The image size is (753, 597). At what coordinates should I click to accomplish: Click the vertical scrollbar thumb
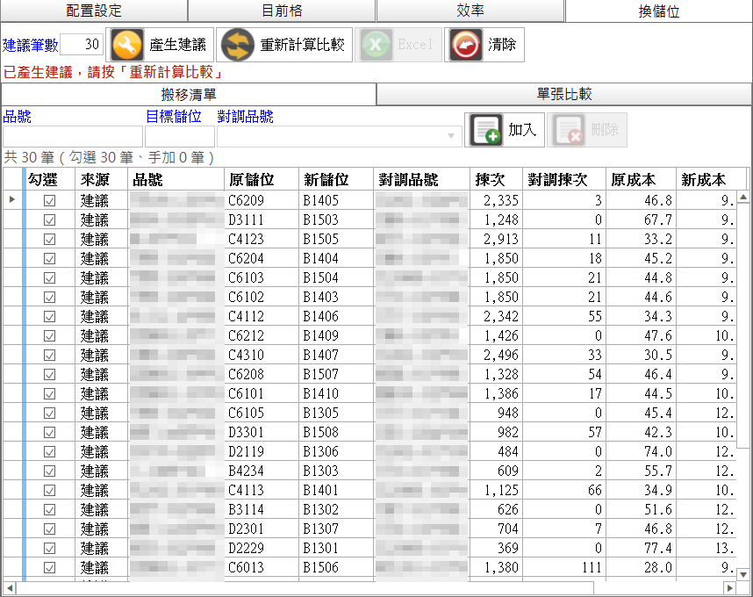tap(743, 325)
